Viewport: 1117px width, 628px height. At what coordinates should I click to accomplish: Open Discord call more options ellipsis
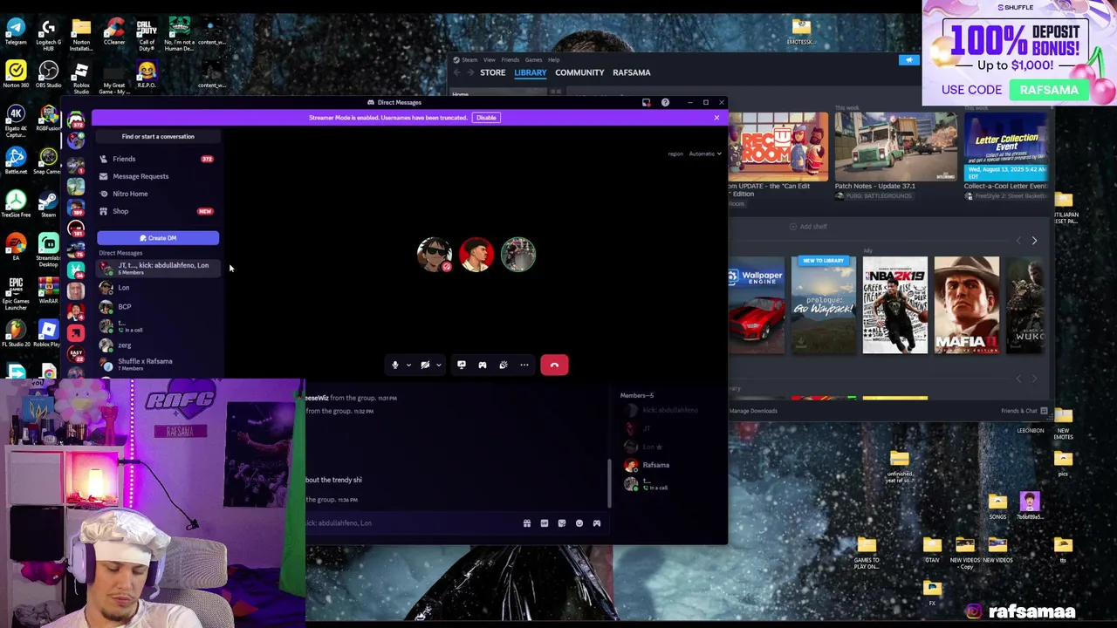pyautogui.click(x=524, y=365)
